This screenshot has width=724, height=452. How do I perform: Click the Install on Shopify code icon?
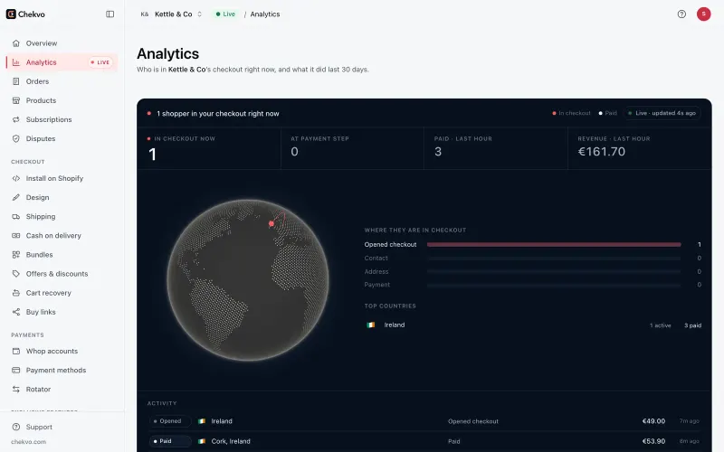tap(16, 178)
